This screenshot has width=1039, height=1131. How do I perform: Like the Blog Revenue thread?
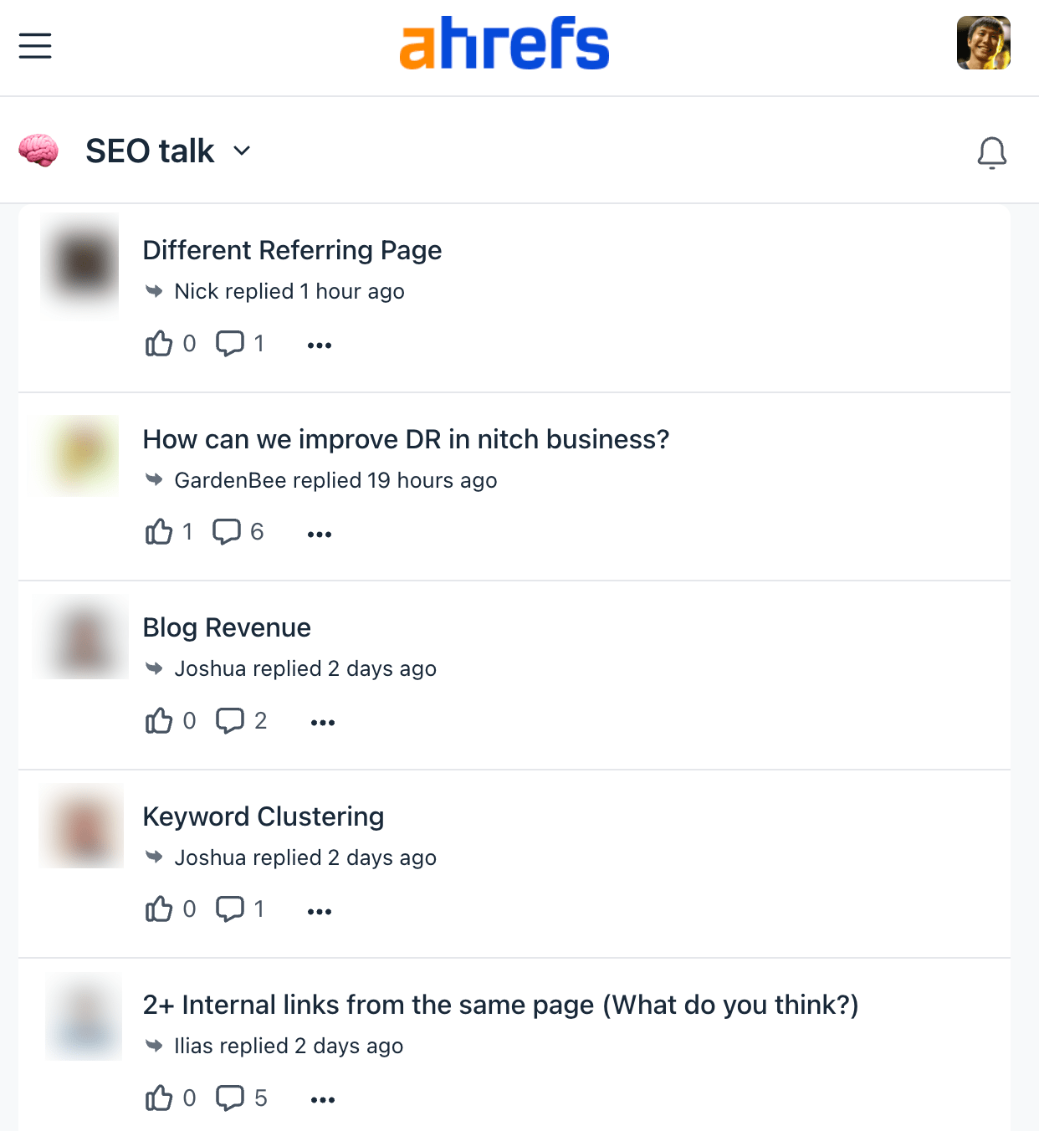click(159, 720)
